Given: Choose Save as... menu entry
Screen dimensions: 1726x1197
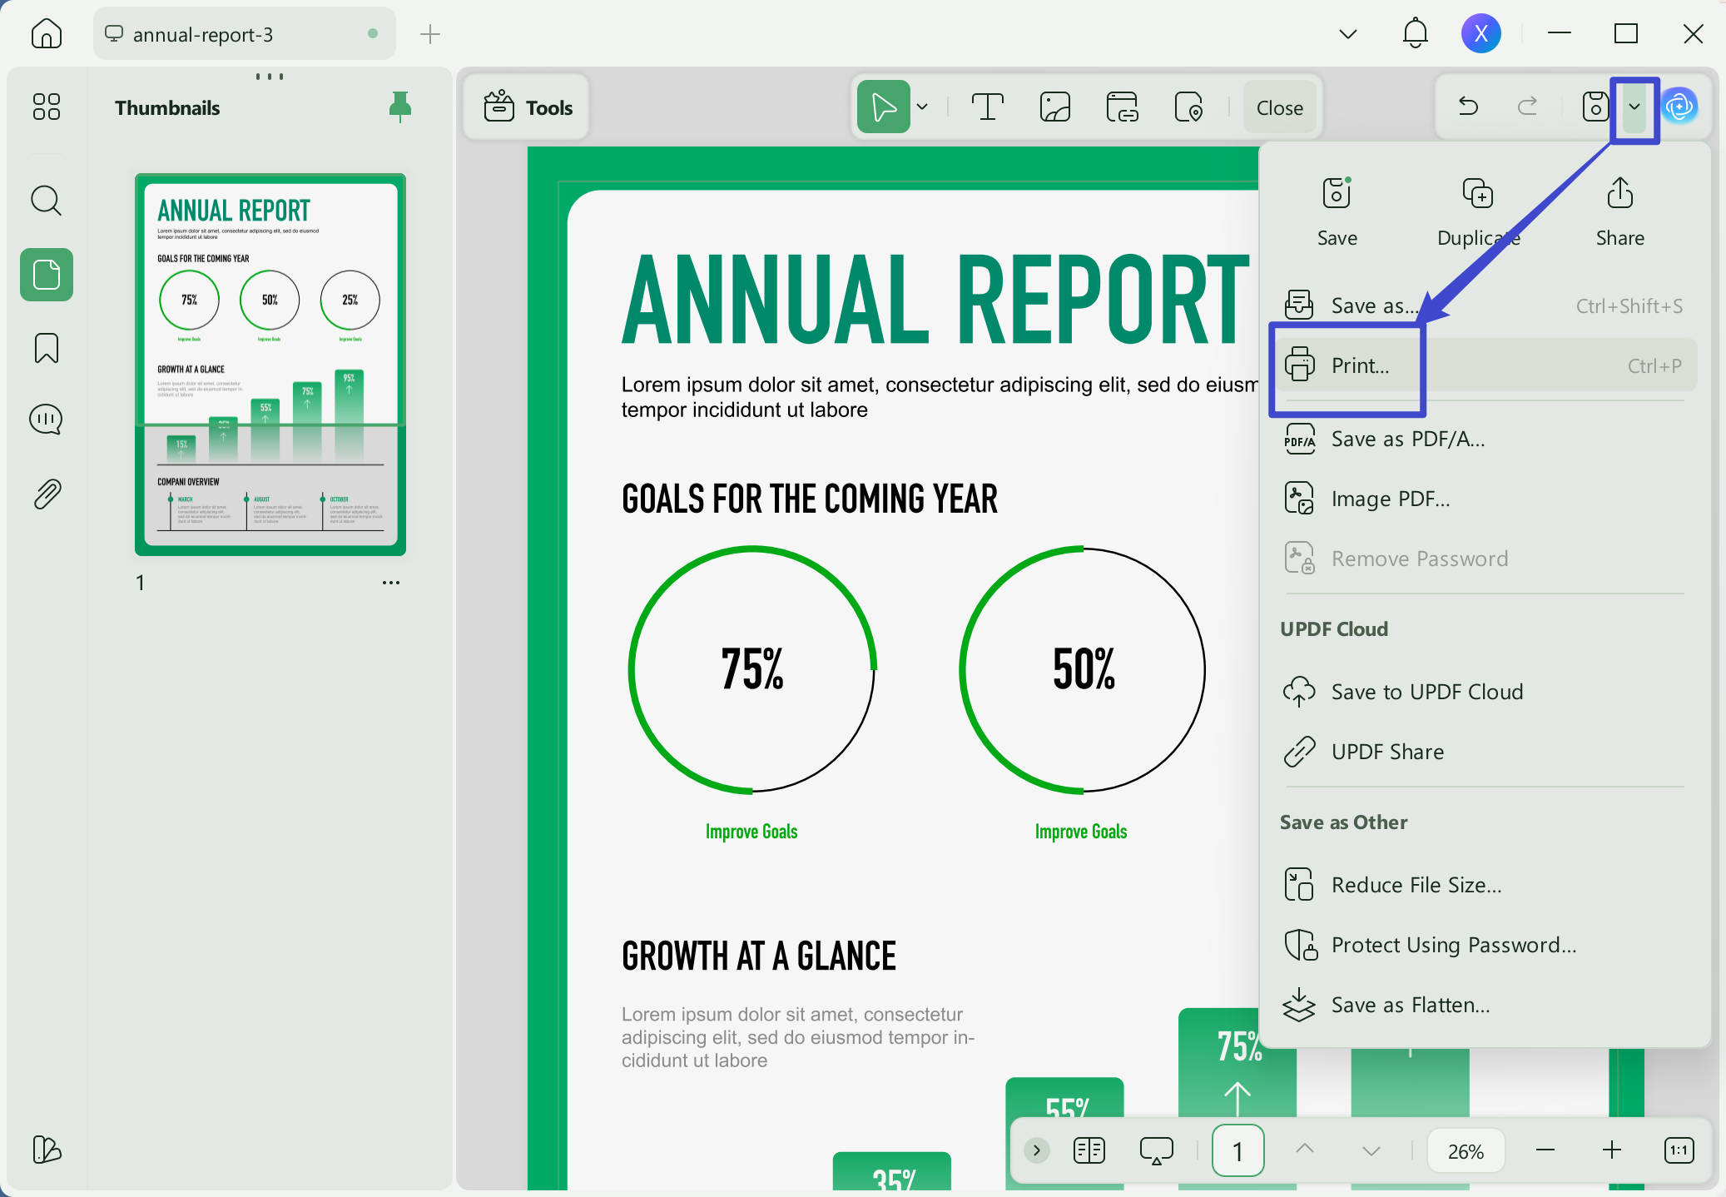Looking at the screenshot, I should tap(1485, 305).
